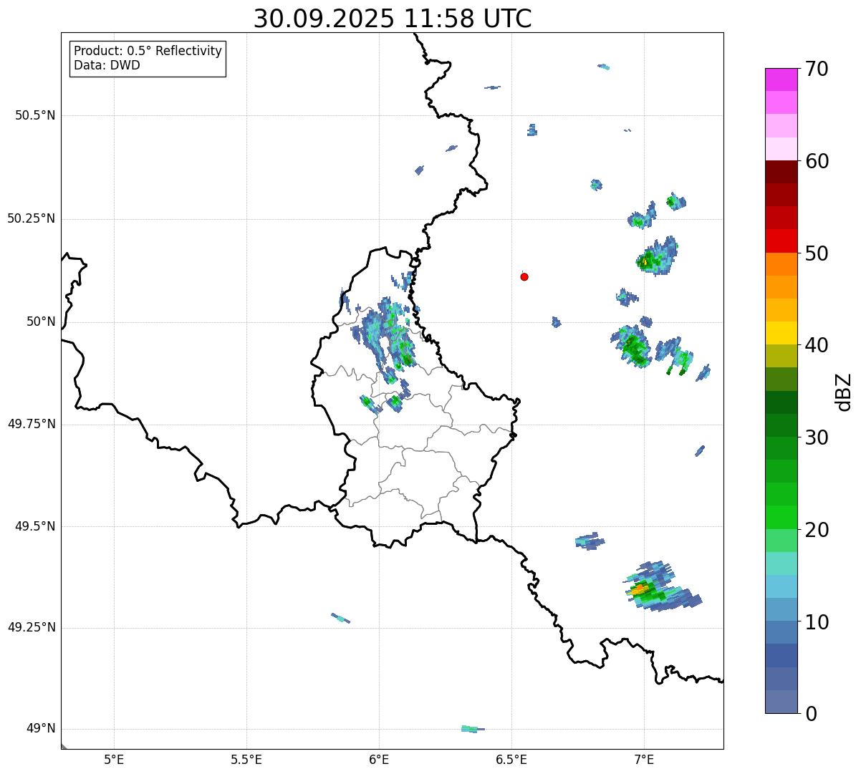Click the orange swatch just below 50 dBZ
This screenshot has width=861, height=774.
click(x=781, y=264)
